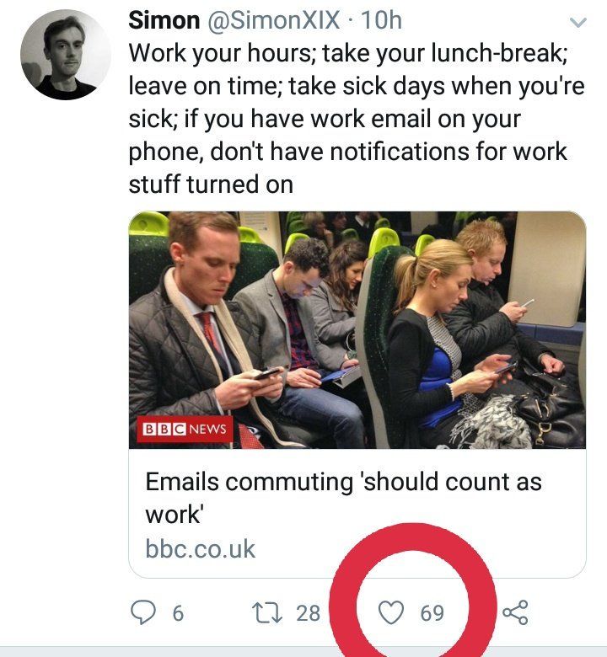The image size is (607, 657).
Task: Open the bbc.co.uk domain link
Action: point(201,549)
